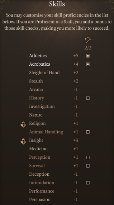Click the Nature skill label
The width and height of the screenshot is (114, 205).
36,115
